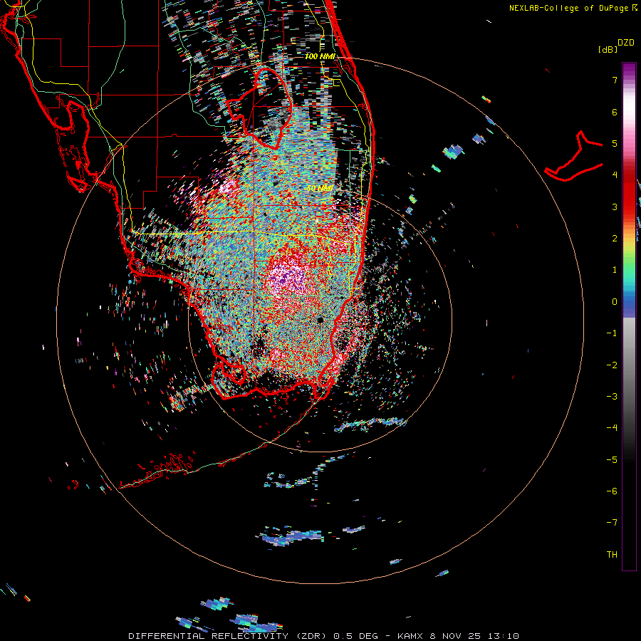Click the 5 value on color scale
The image size is (641, 641).
[x=614, y=143]
